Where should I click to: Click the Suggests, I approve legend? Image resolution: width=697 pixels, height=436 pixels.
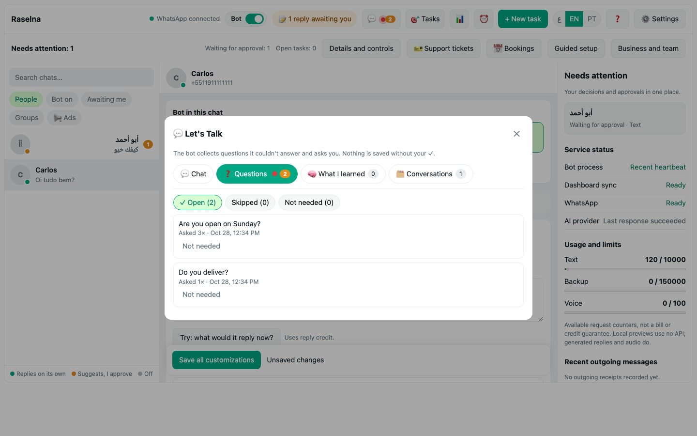tap(102, 374)
